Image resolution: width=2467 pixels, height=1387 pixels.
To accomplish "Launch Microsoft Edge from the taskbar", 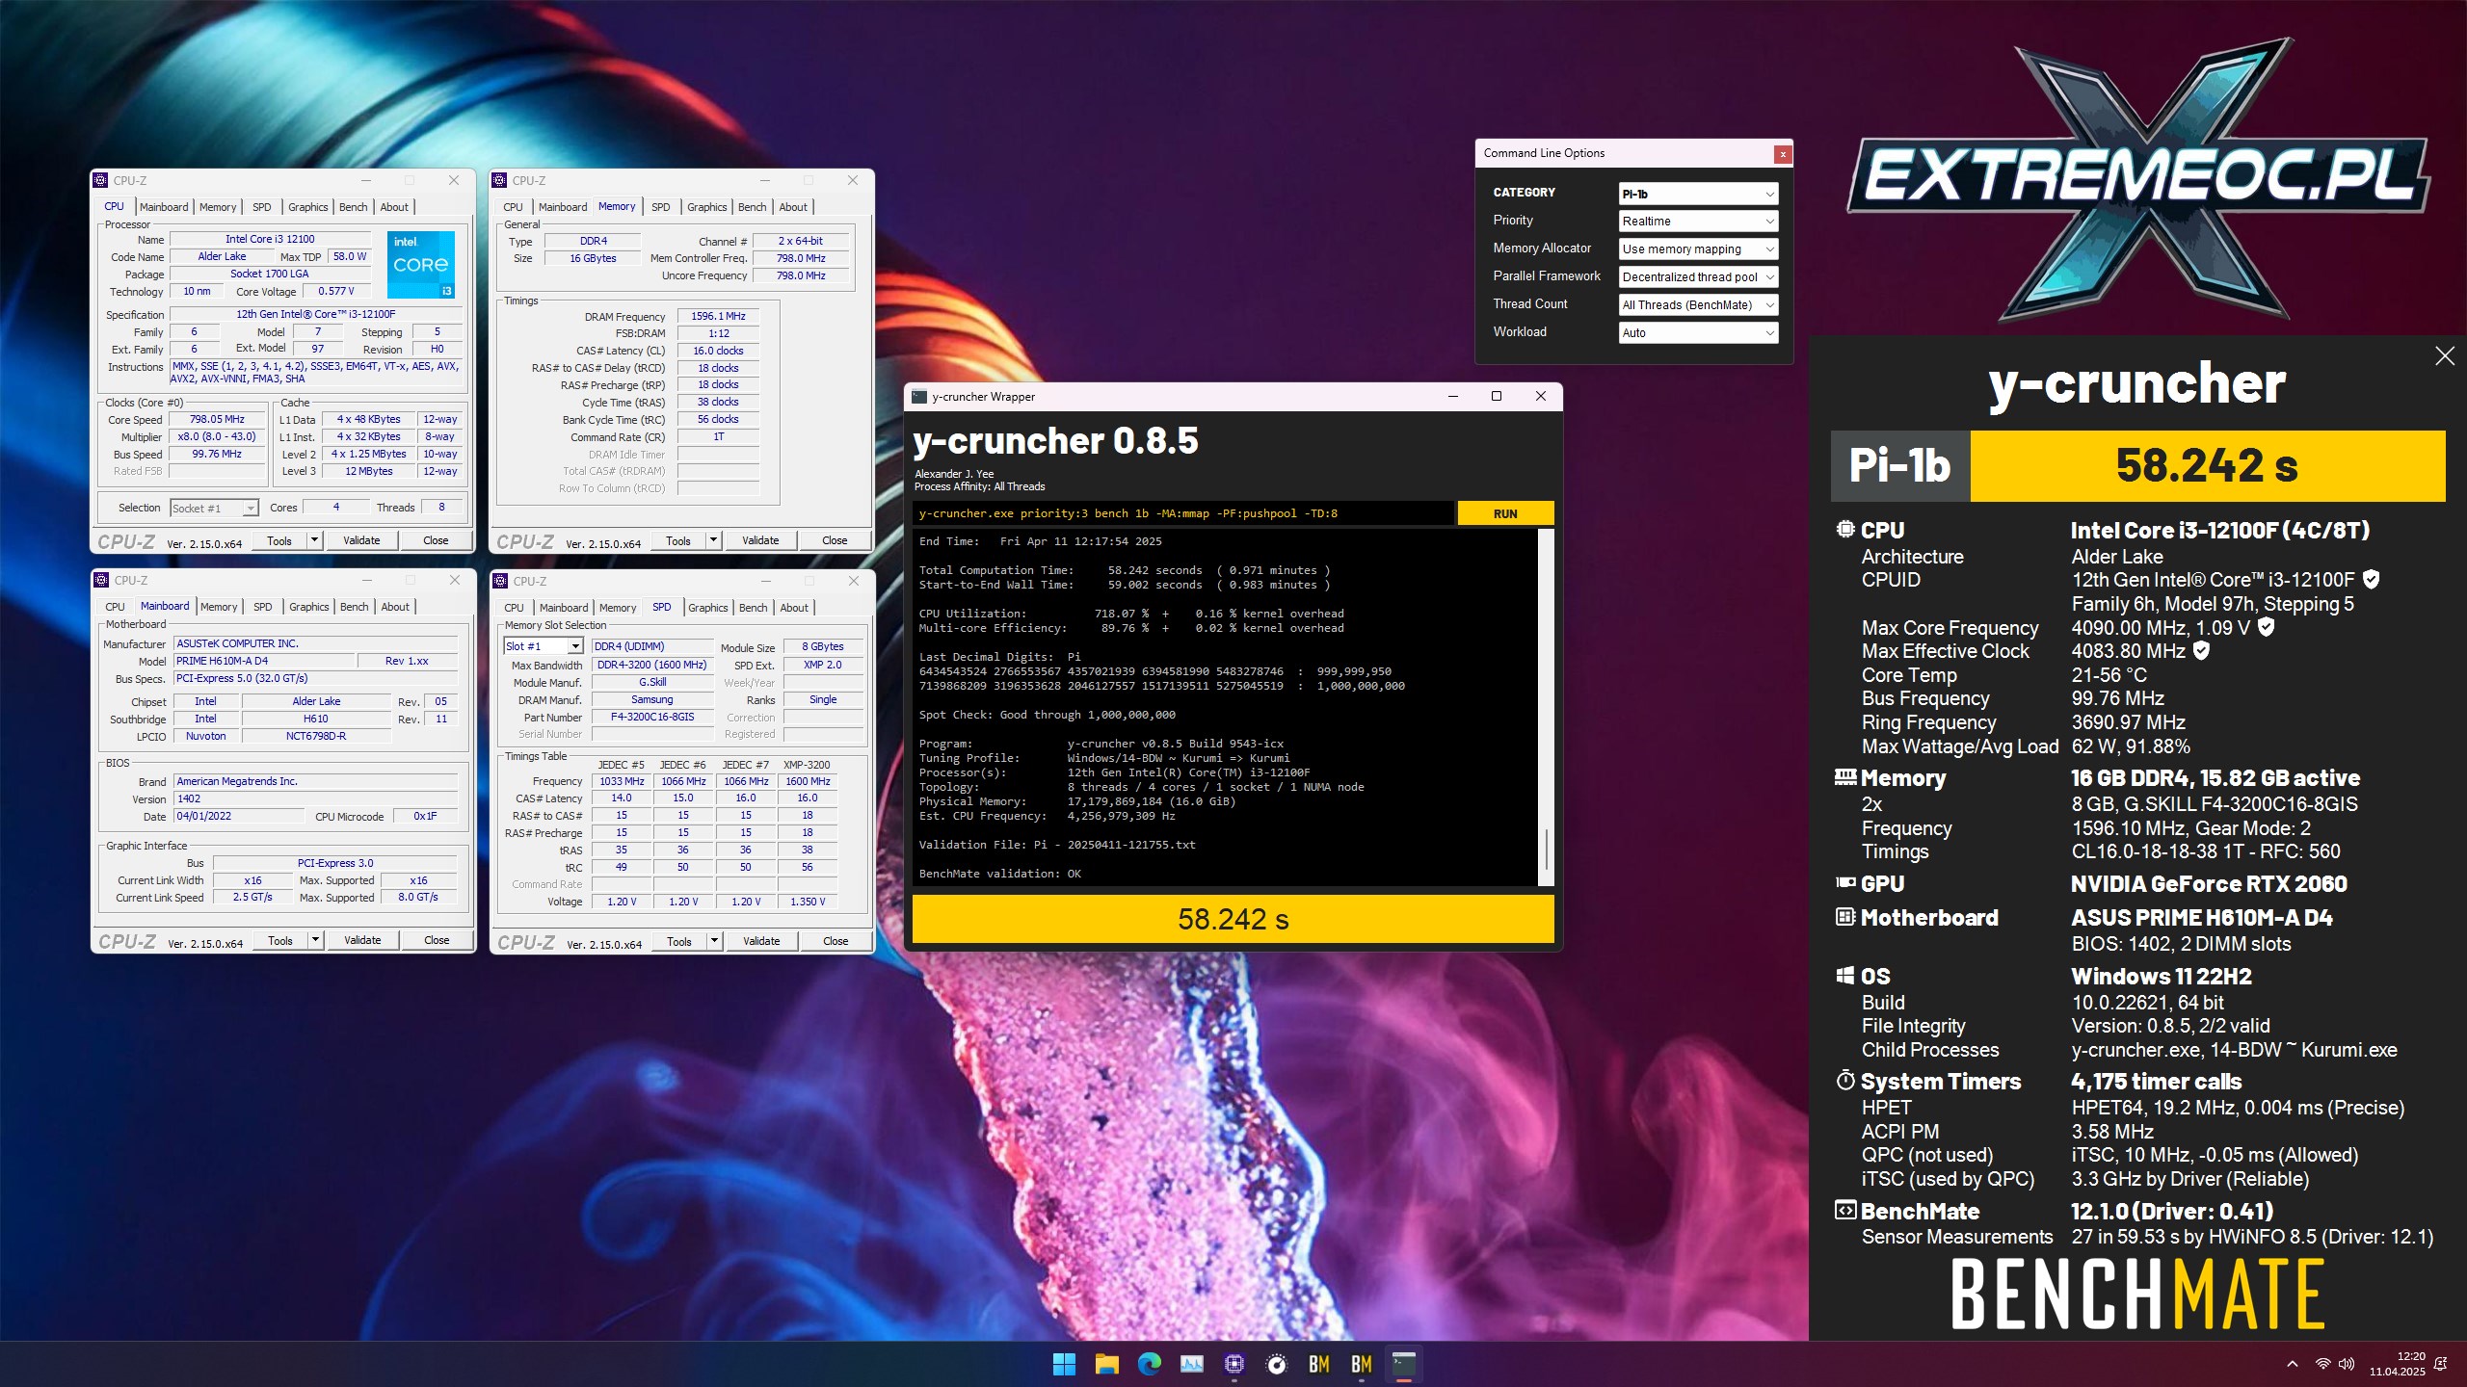I will (x=1149, y=1364).
